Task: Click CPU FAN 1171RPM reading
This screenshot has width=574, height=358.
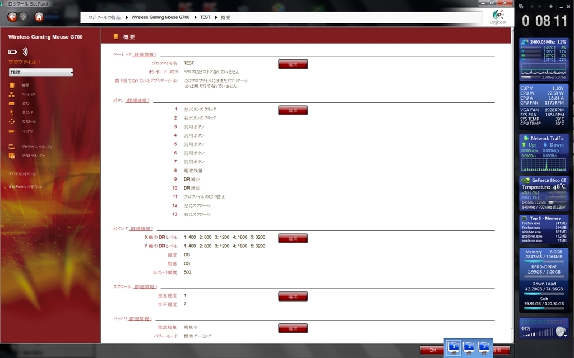Action: (542, 103)
